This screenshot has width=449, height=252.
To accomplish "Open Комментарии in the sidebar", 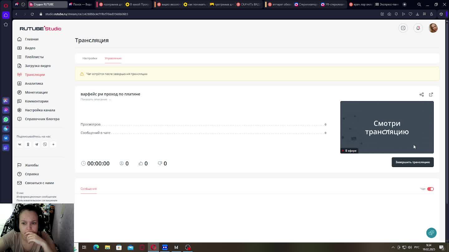I will [36, 101].
